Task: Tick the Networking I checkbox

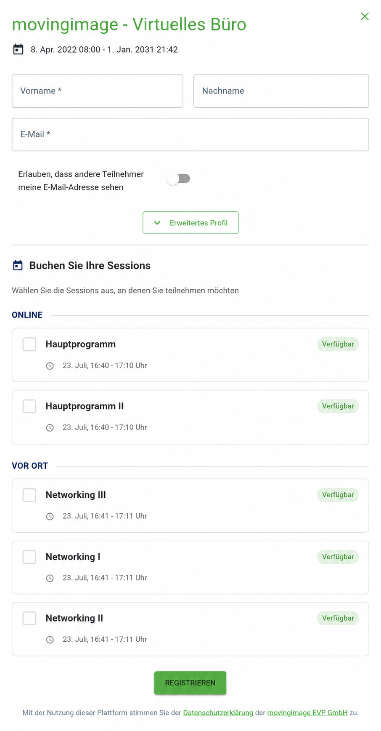Action: coord(29,557)
